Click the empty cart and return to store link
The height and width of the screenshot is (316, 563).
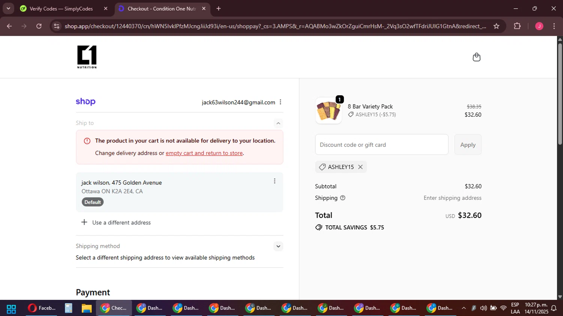coord(204,153)
